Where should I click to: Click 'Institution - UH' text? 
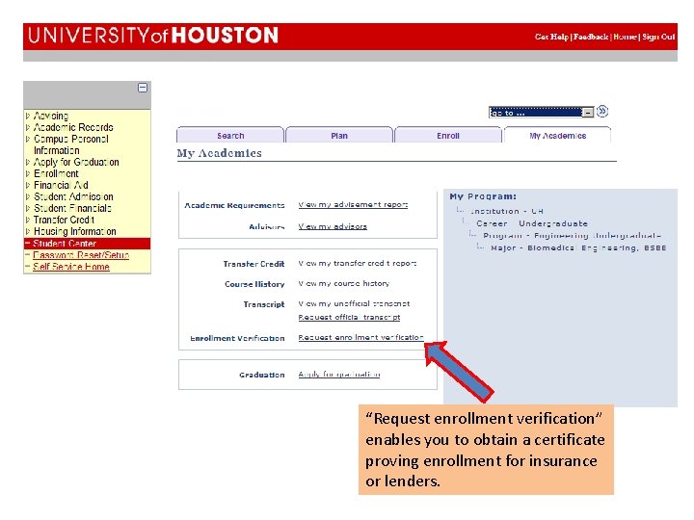[506, 211]
